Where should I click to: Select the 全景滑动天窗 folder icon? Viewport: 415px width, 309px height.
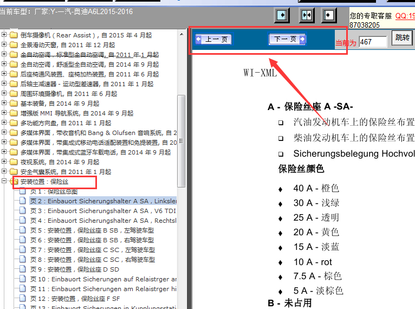point(14,45)
